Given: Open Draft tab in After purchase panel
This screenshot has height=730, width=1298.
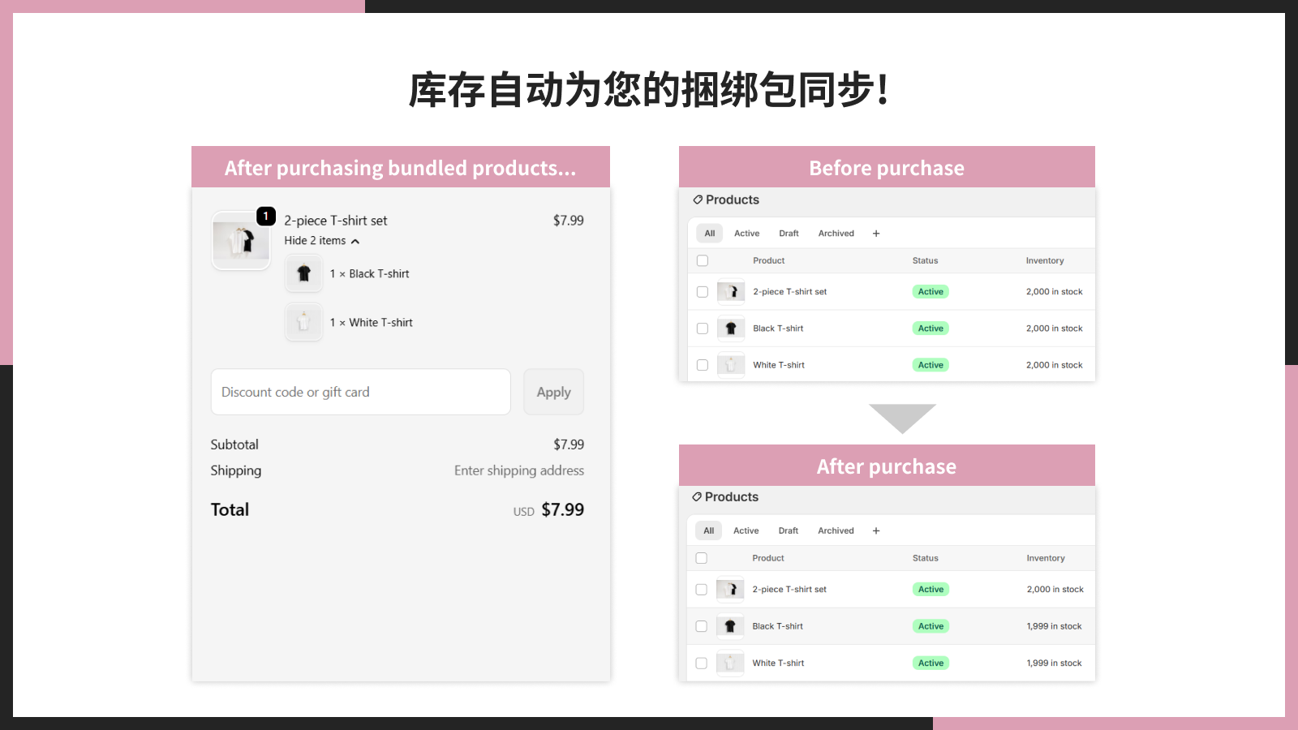Looking at the screenshot, I should point(789,531).
